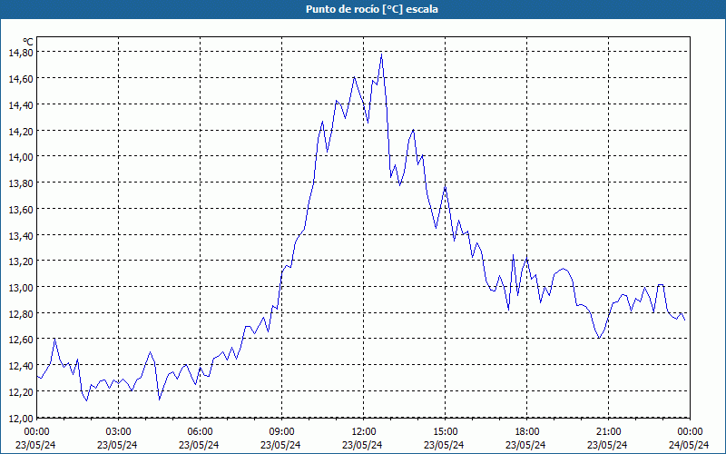Image resolution: width=726 pixels, height=454 pixels.
Task: Click the 15:00 time label on x-axis
Action: coord(445,432)
